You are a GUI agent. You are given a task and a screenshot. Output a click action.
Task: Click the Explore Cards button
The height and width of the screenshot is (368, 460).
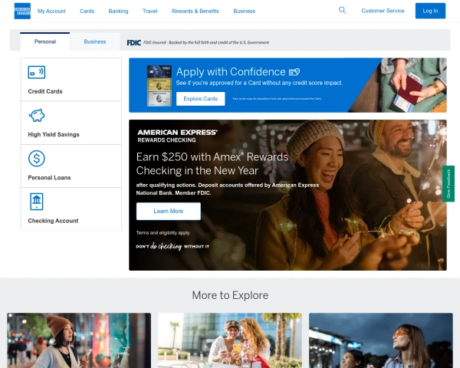(x=200, y=99)
